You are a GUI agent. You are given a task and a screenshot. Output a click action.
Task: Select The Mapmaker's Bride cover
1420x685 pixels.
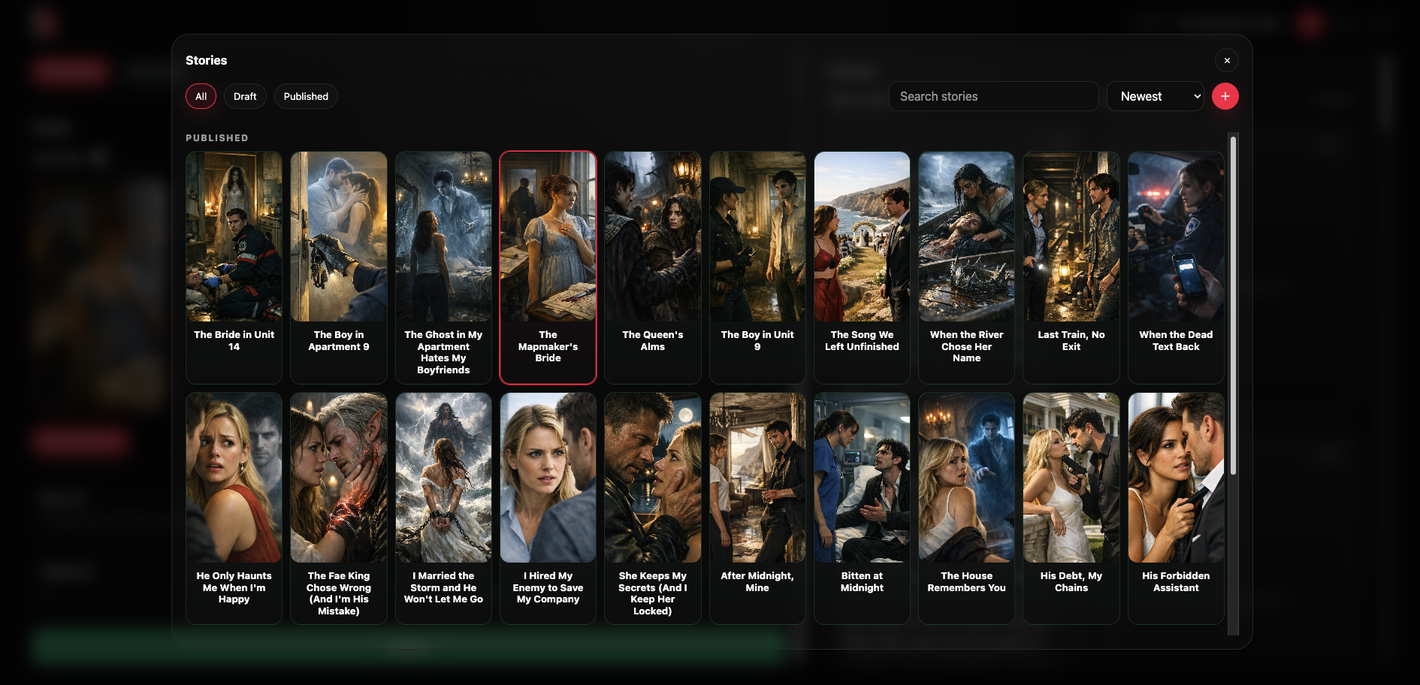coord(548,237)
